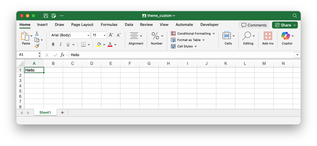Open the Cells group icon
Image resolution: width=317 pixels, height=146 pixels.
227,35
